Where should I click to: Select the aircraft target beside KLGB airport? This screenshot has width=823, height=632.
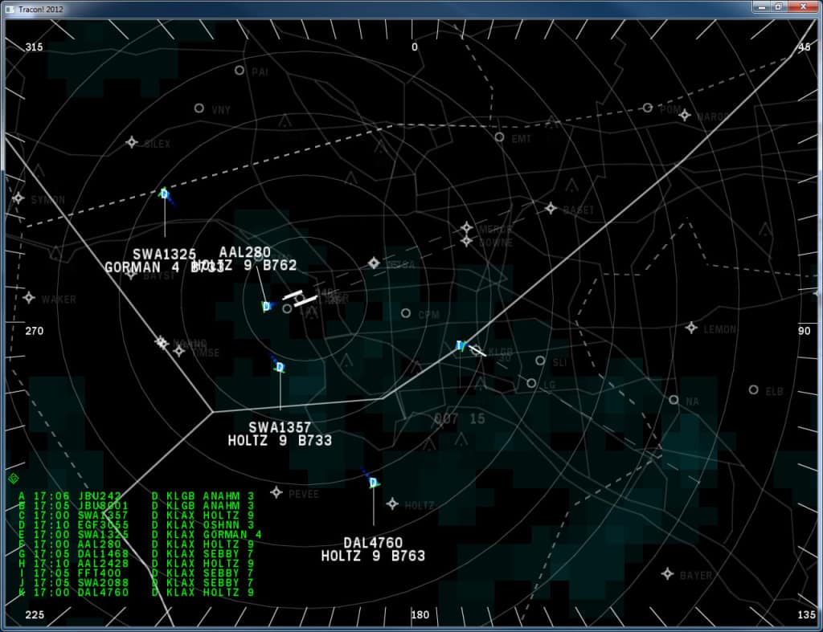(x=460, y=345)
